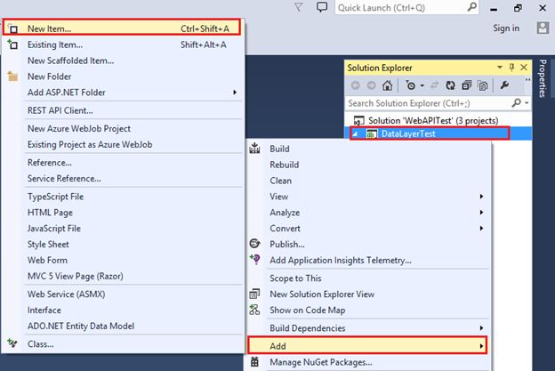Click the Solution Explorer search magnifier icon
This screenshot has width=555, height=371.
pyautogui.click(x=516, y=103)
